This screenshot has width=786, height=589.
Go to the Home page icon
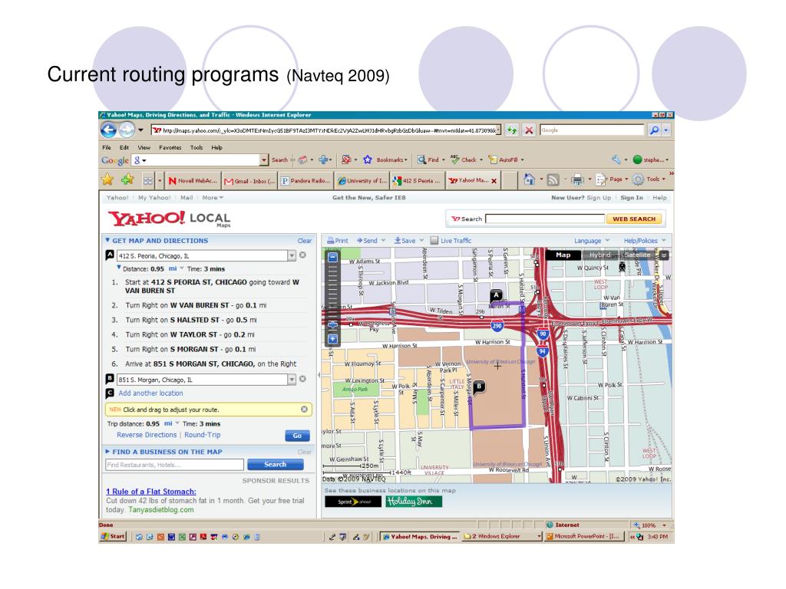(529, 179)
